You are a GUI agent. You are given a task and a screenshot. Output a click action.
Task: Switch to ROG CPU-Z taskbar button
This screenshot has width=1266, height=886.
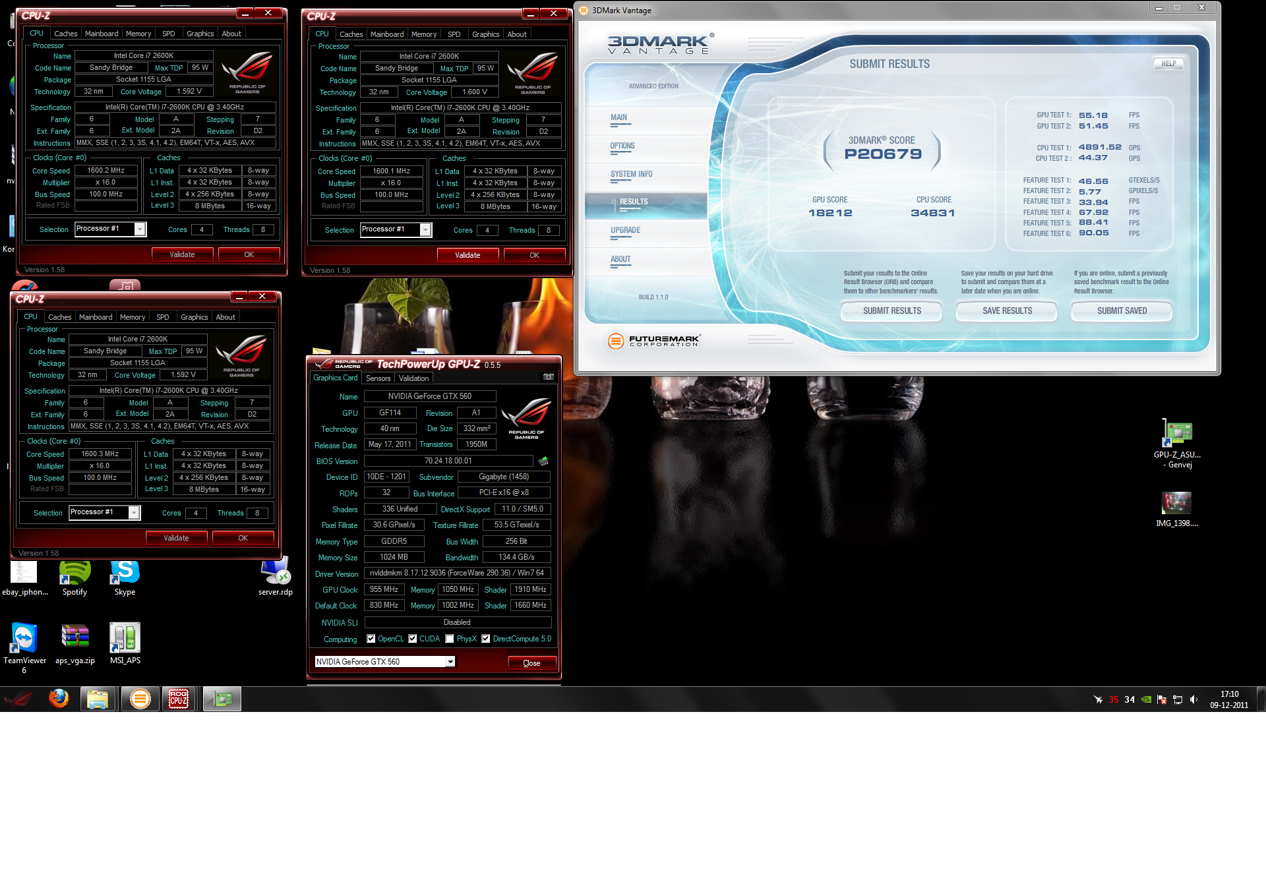(179, 699)
